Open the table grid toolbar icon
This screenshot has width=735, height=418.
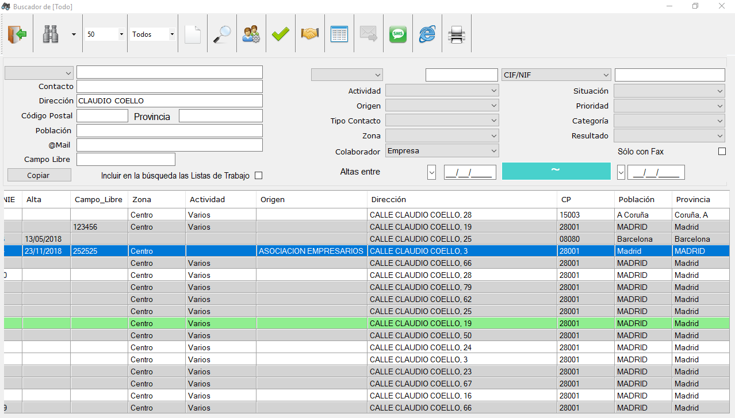339,34
